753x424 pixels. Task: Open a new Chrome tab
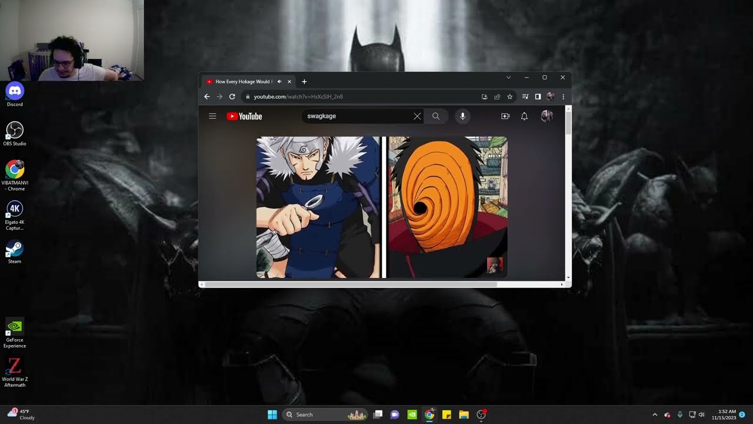coord(304,82)
